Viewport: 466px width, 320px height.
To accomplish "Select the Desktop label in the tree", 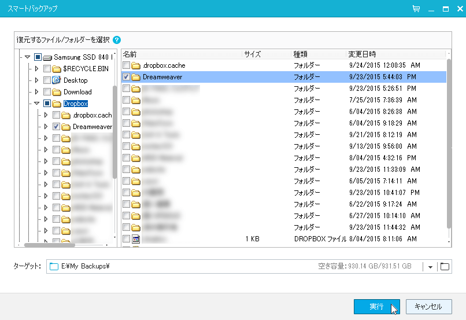I will [x=76, y=80].
